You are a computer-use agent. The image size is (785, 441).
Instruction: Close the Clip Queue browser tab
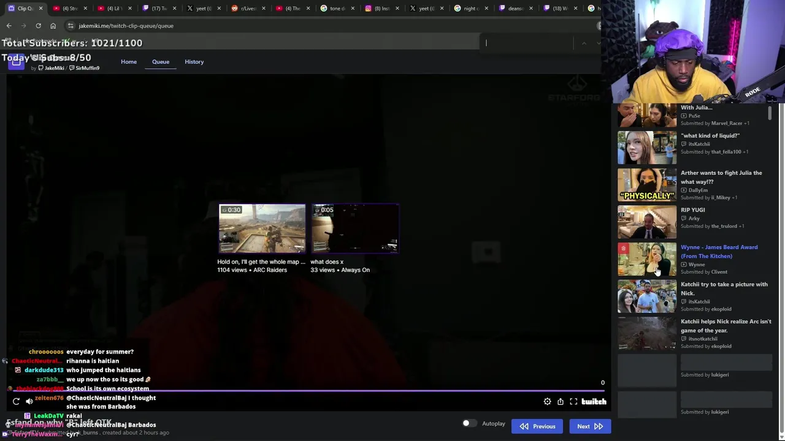(41, 9)
